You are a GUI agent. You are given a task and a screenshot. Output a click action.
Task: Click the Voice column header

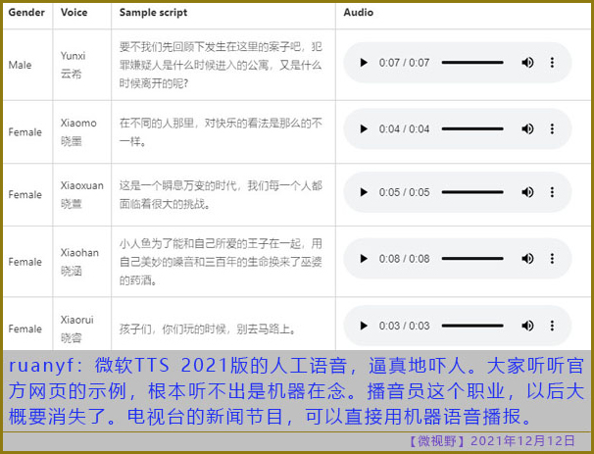[74, 13]
